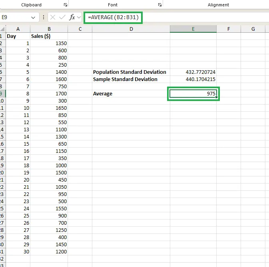Click the Enter checkmark formula icon

coord(62,17)
